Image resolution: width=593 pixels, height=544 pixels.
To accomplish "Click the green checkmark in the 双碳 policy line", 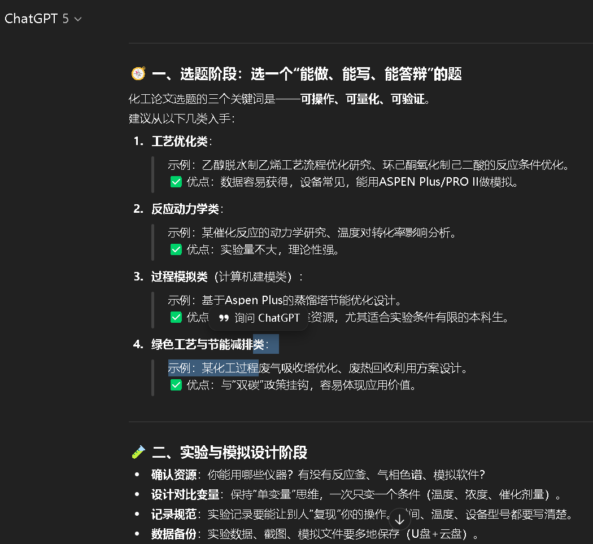I will point(176,385).
